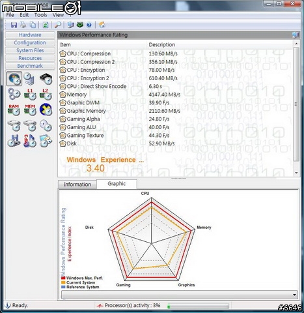Open the Edit menu

click(24, 15)
